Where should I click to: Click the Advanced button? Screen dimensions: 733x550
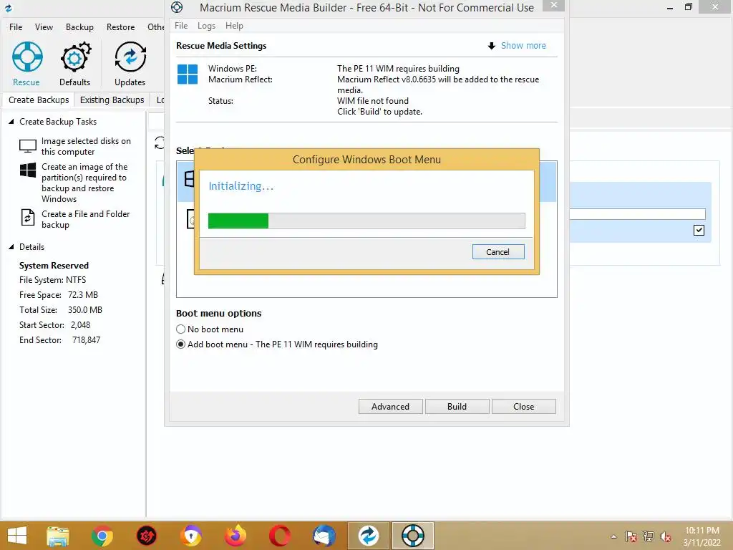[390, 407]
